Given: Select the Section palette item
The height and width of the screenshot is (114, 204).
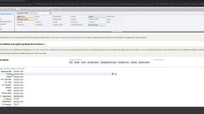Looking at the screenshot, I should (x=25, y=17).
